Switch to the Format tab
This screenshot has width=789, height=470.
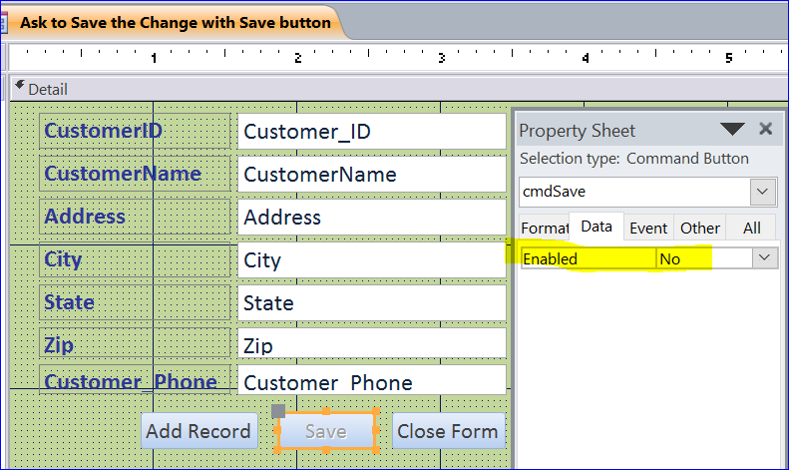[x=544, y=228]
